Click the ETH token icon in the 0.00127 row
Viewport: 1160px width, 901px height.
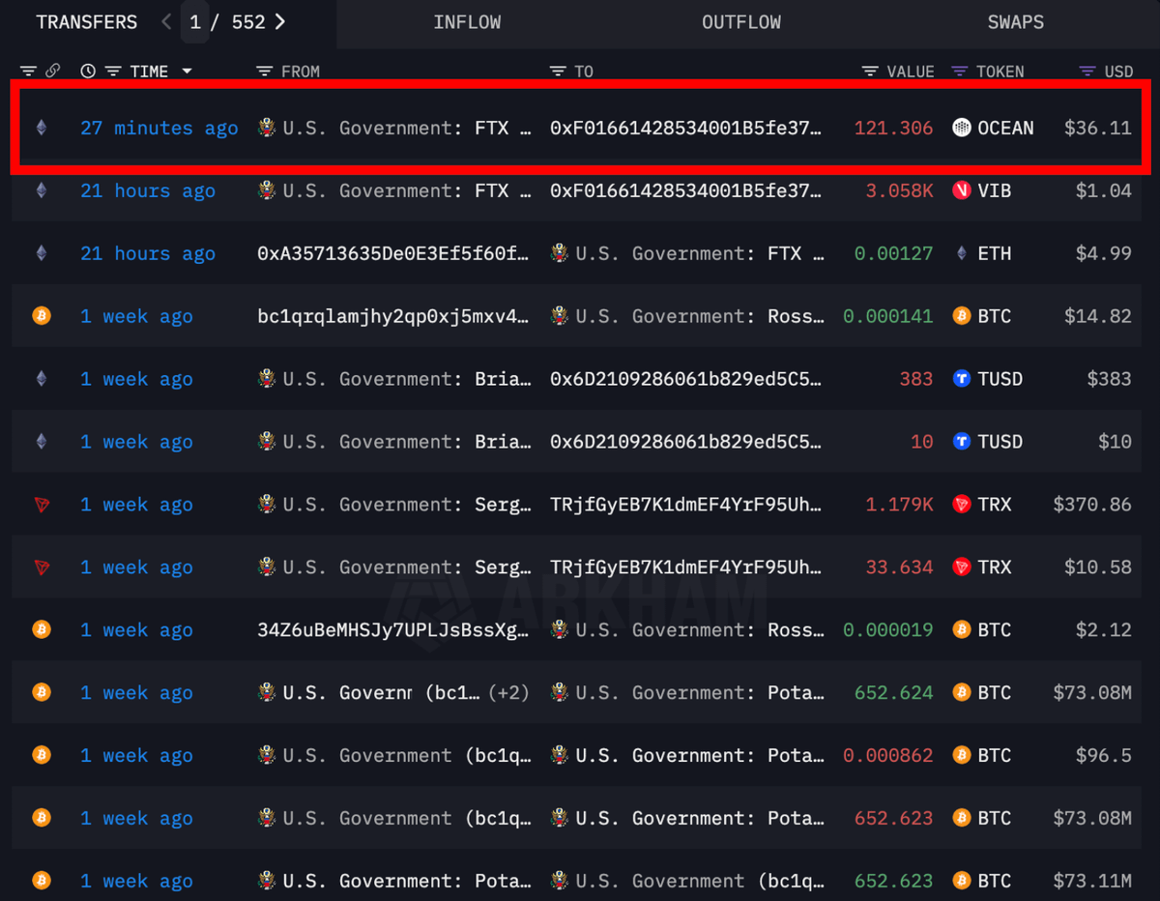961,253
